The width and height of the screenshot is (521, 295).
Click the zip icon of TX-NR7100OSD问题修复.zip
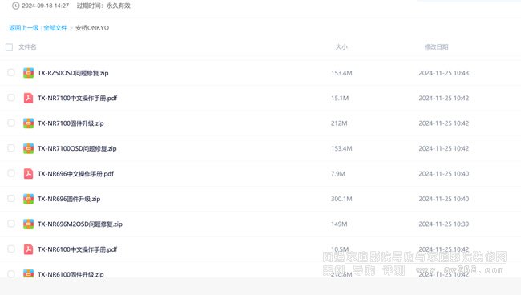28,148
